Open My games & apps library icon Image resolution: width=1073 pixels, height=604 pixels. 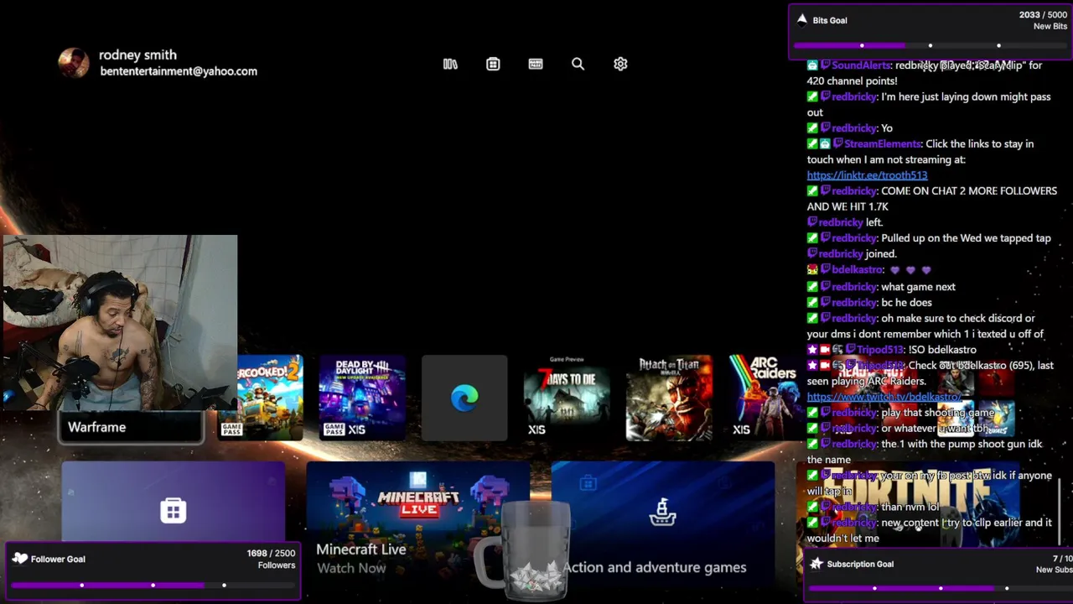(x=450, y=64)
